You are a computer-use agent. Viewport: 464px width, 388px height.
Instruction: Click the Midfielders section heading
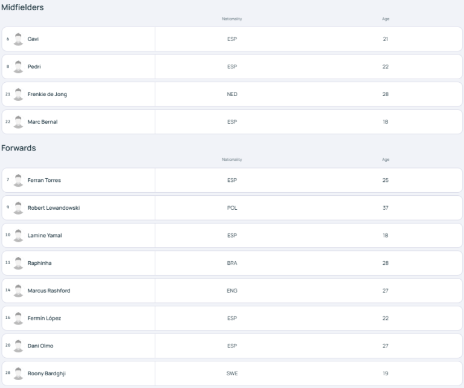pos(22,7)
